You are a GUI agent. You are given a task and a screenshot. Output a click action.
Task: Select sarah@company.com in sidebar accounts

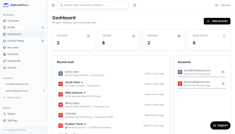click(x=24, y=84)
